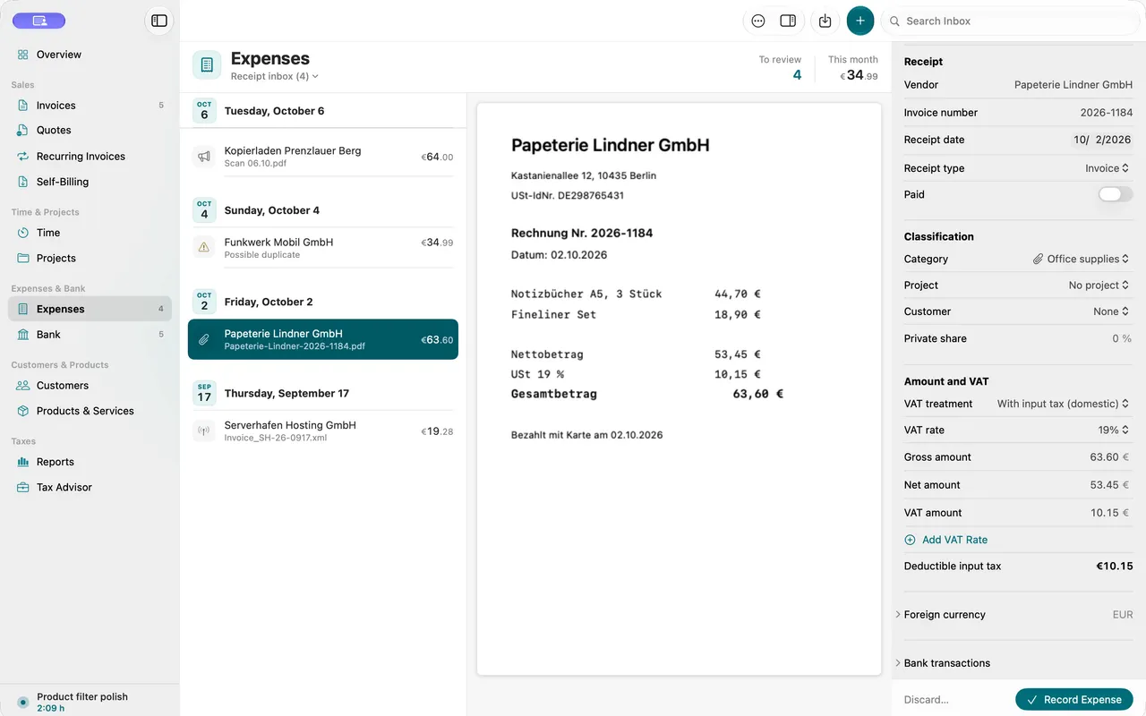Click the import receipt download icon

pos(825,21)
